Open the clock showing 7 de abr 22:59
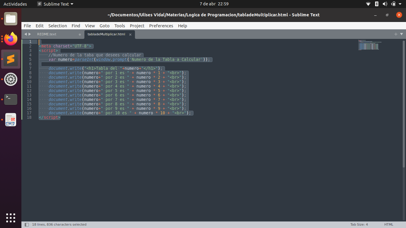 point(214,4)
